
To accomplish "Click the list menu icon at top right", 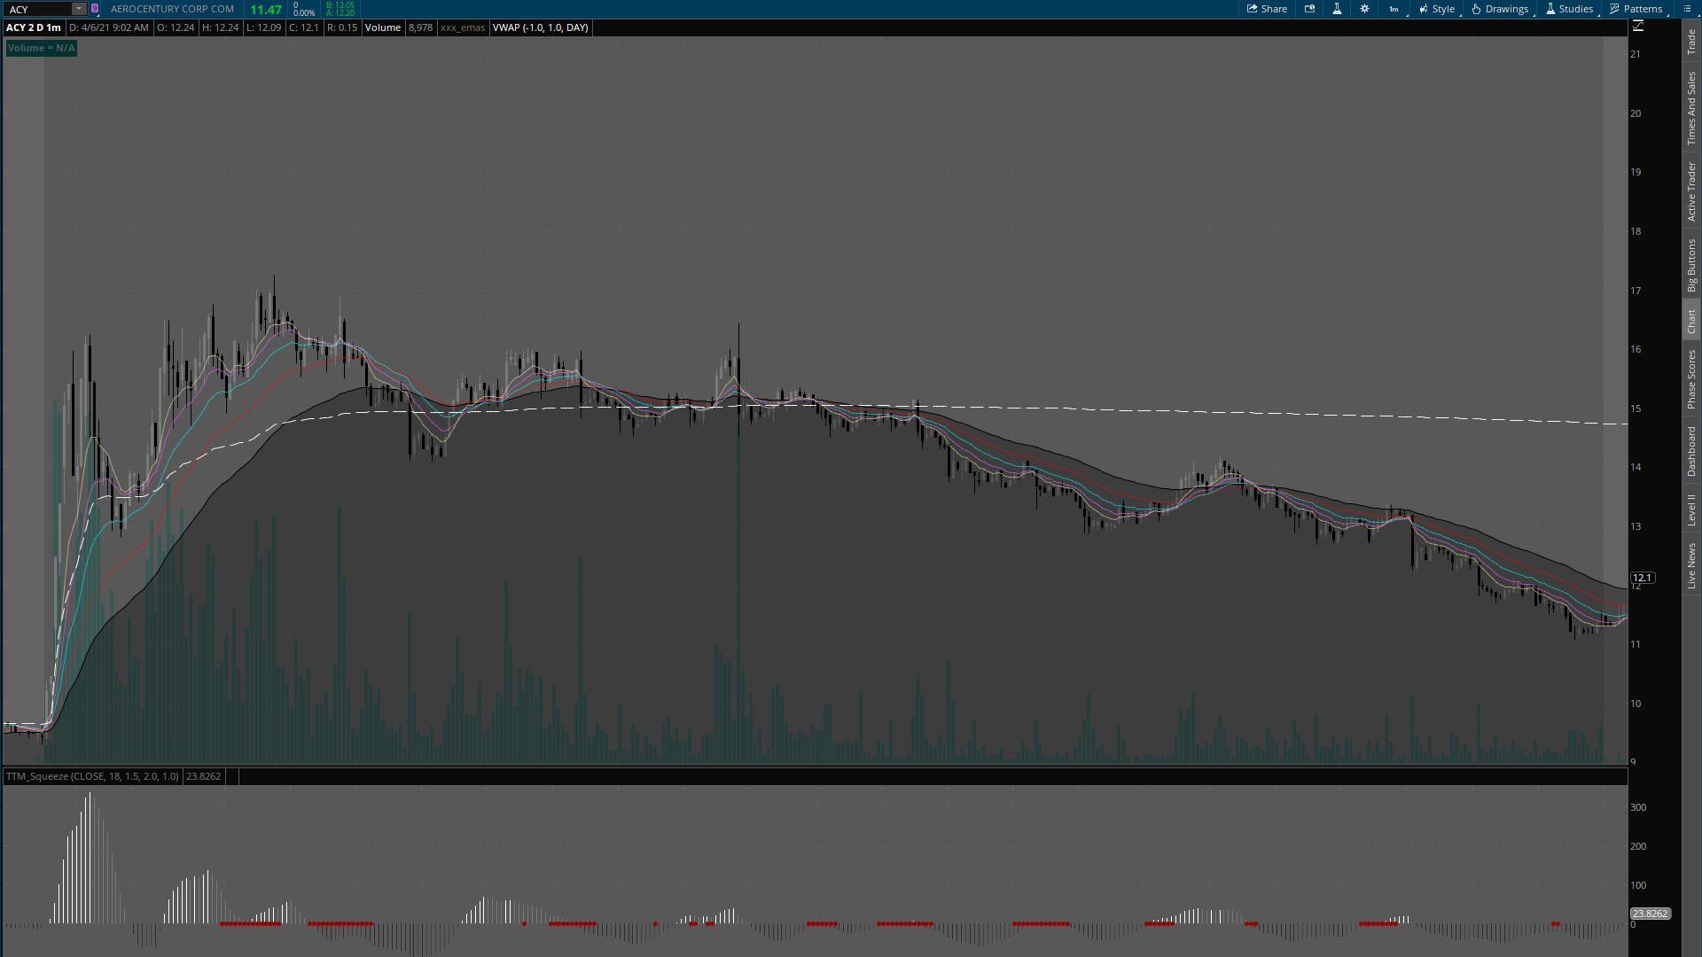I will tap(1687, 9).
